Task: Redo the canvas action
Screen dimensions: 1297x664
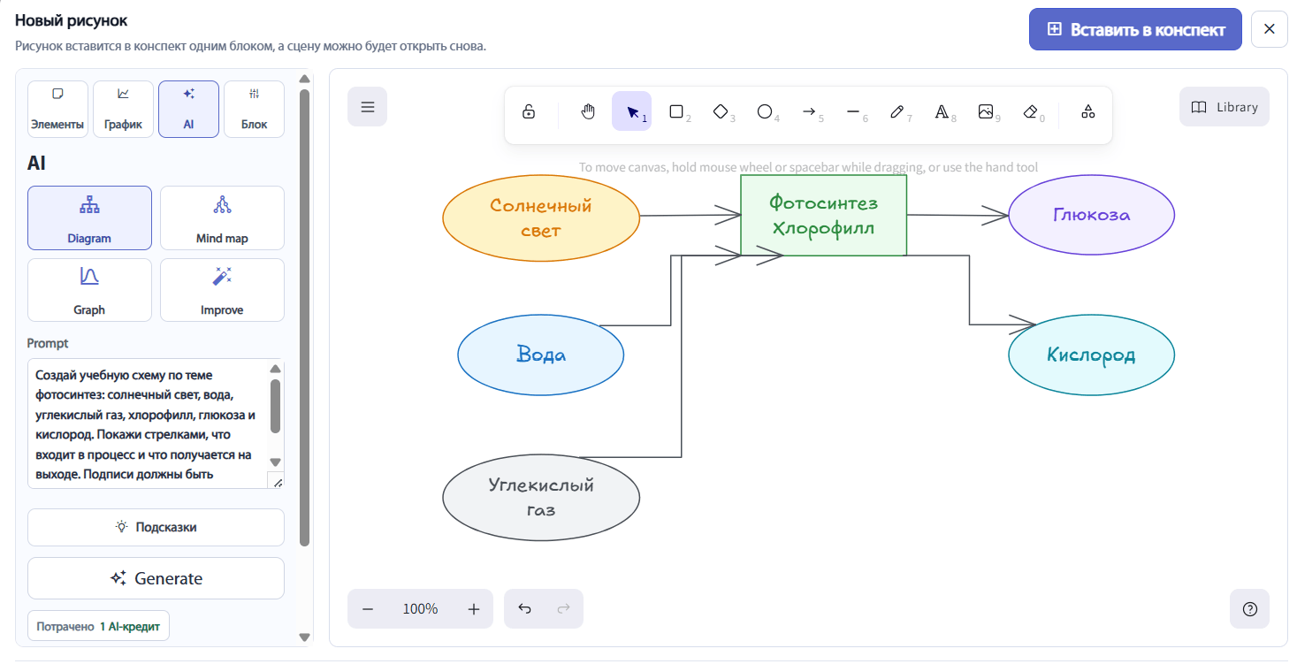Action: coord(563,609)
